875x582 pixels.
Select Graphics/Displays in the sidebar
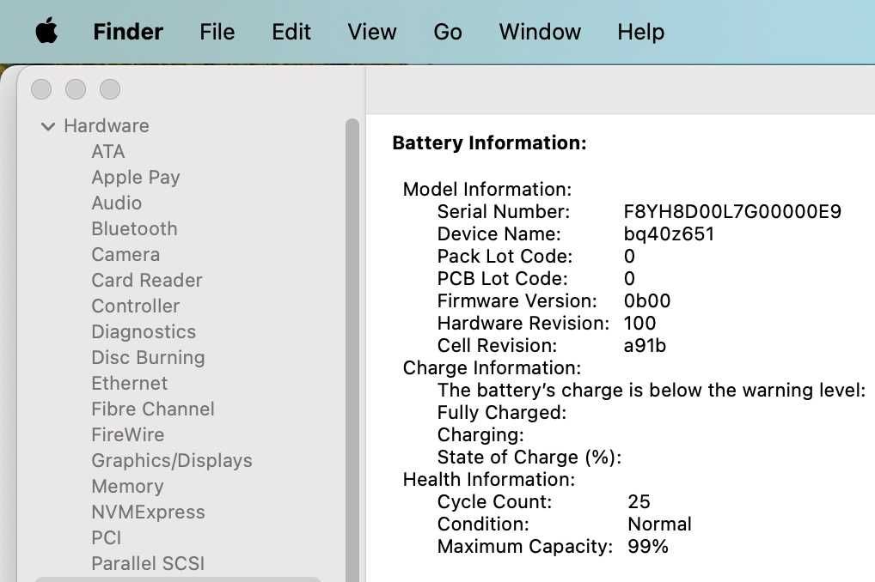[x=172, y=460]
